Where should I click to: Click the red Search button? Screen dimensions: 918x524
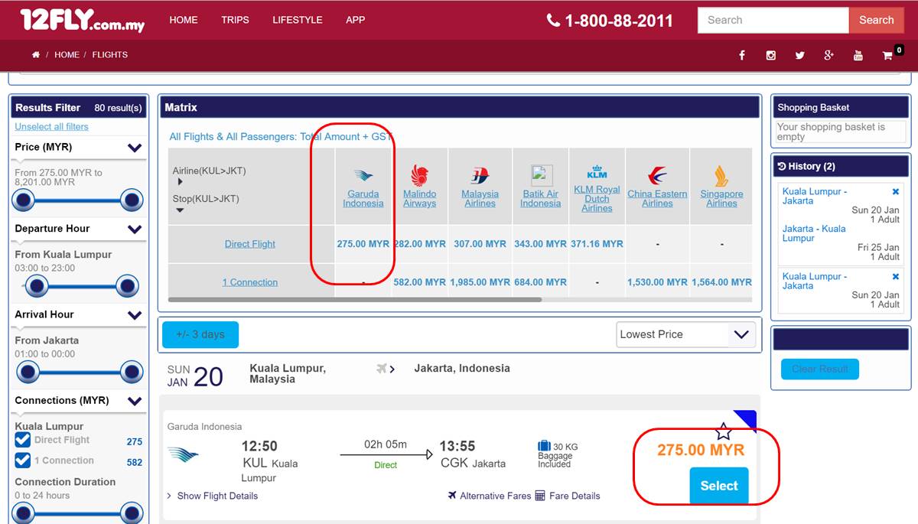tap(877, 21)
